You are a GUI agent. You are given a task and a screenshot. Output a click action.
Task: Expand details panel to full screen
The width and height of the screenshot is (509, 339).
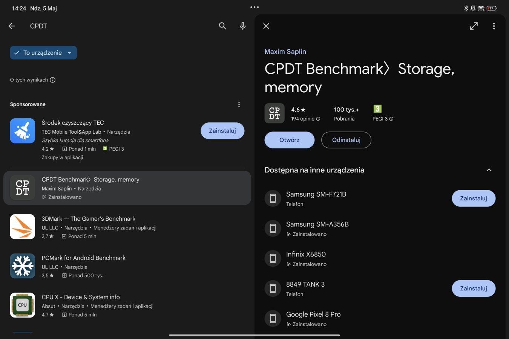474,26
